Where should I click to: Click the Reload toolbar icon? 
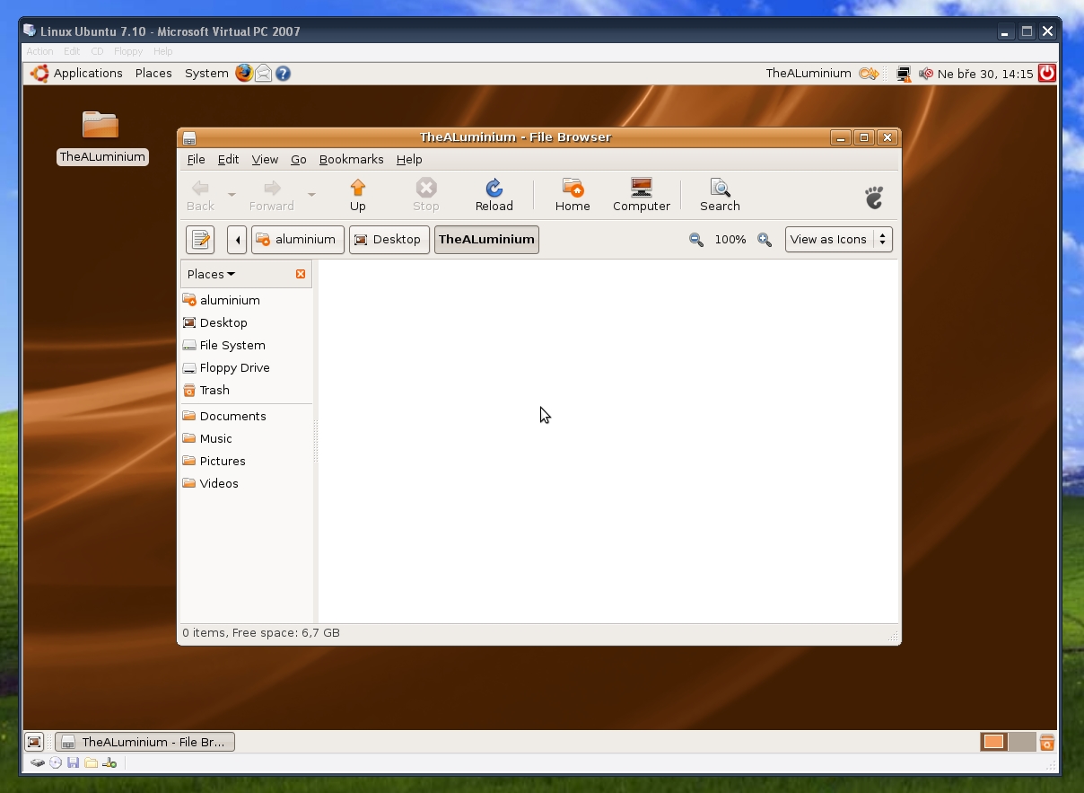coord(494,188)
